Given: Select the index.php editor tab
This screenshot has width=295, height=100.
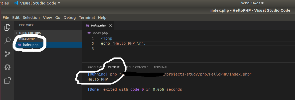Looking at the screenshot, I should coord(98,26).
